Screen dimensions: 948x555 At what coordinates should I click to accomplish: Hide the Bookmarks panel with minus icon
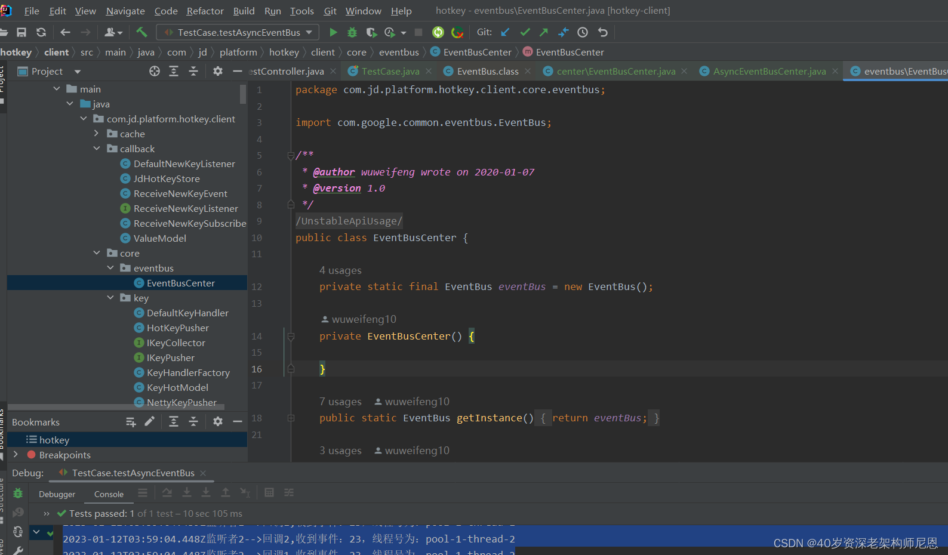tap(238, 421)
